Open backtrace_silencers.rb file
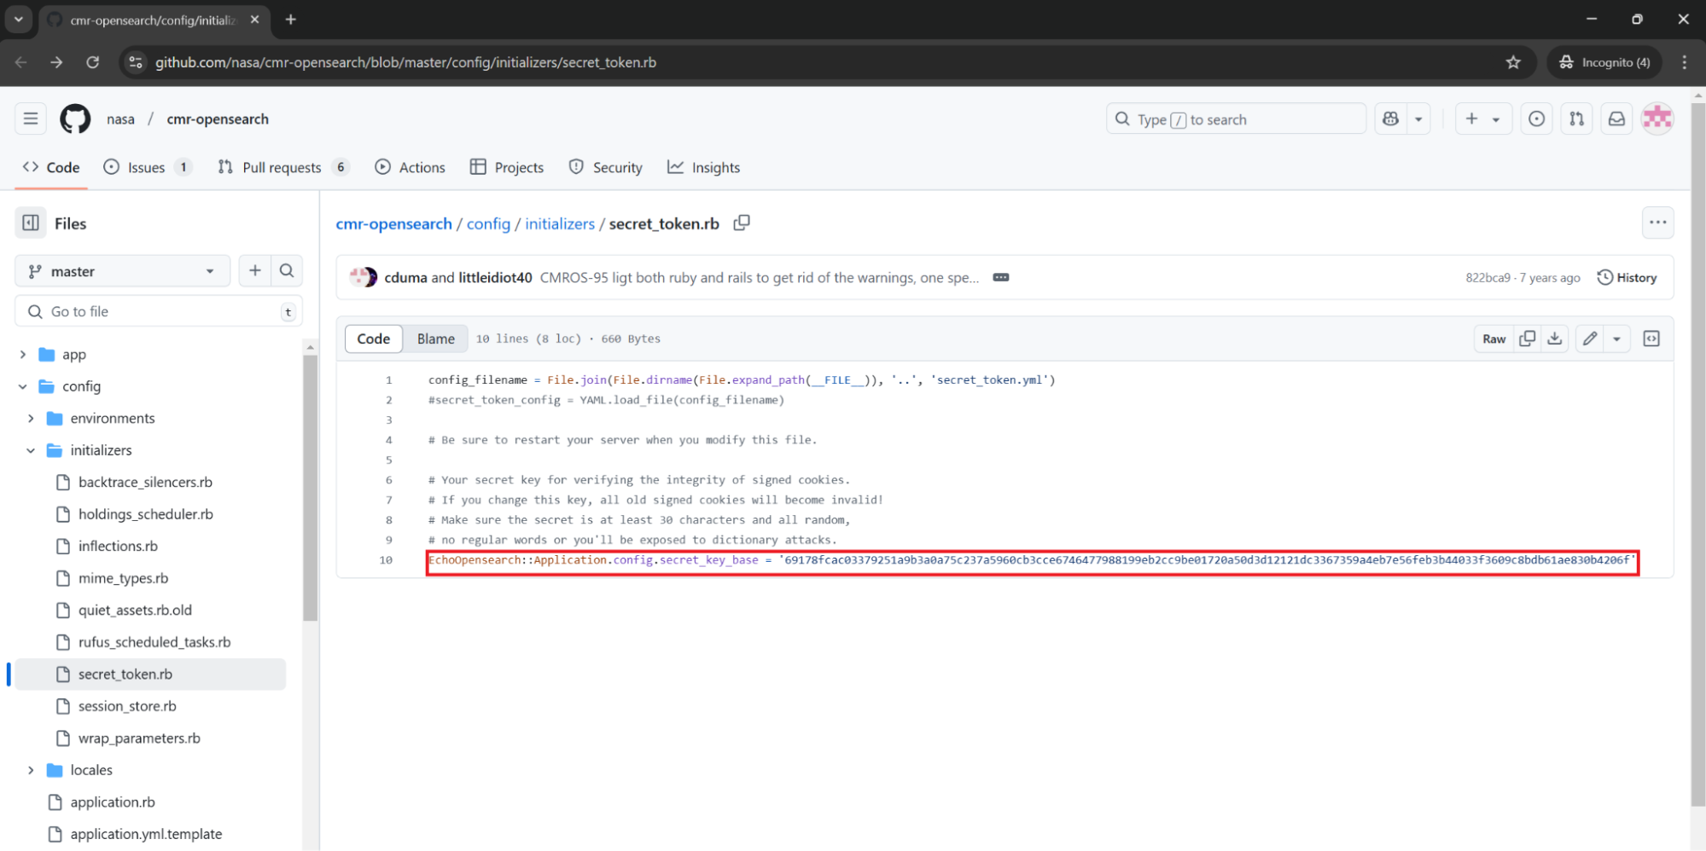The height and width of the screenshot is (851, 1706). (145, 482)
